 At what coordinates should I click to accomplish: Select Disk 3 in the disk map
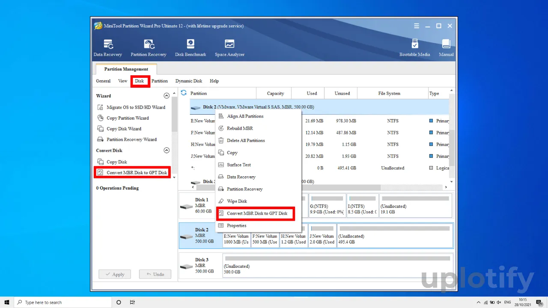pos(200,265)
